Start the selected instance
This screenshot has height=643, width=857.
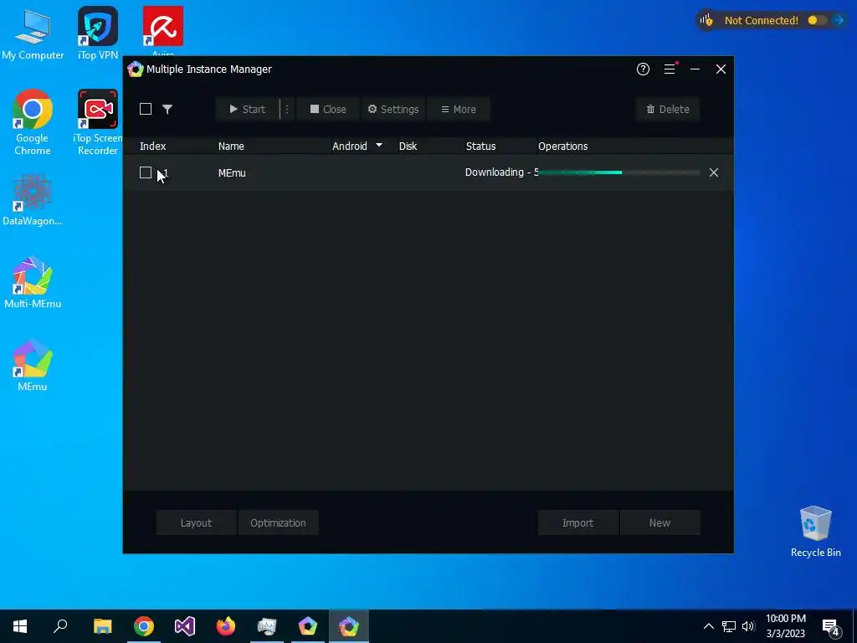point(248,110)
